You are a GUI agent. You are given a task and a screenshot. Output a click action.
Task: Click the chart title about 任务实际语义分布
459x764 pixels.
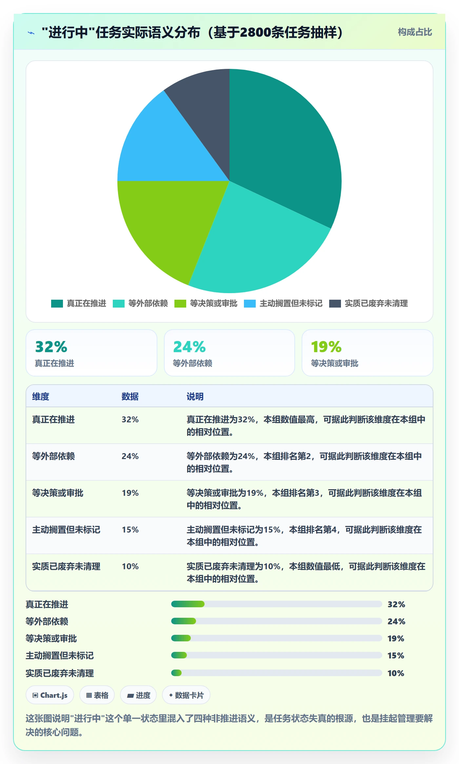pyautogui.click(x=193, y=32)
